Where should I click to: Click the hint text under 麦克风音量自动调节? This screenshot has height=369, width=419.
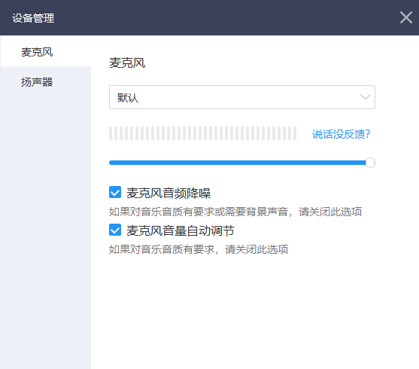coord(199,249)
